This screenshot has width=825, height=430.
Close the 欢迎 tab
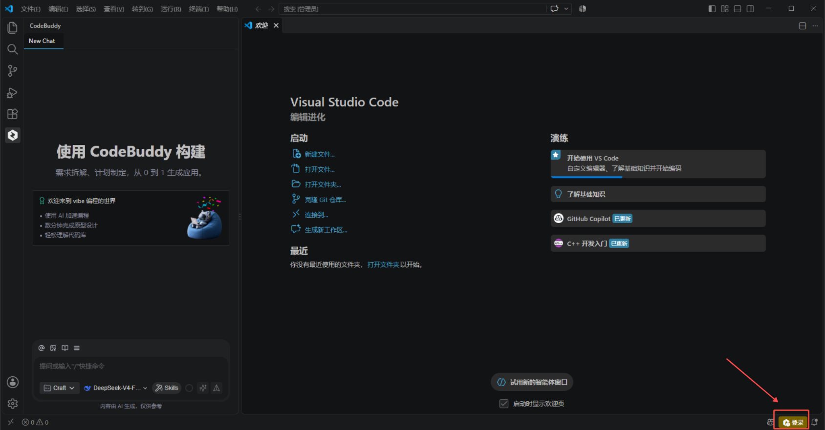pos(276,25)
